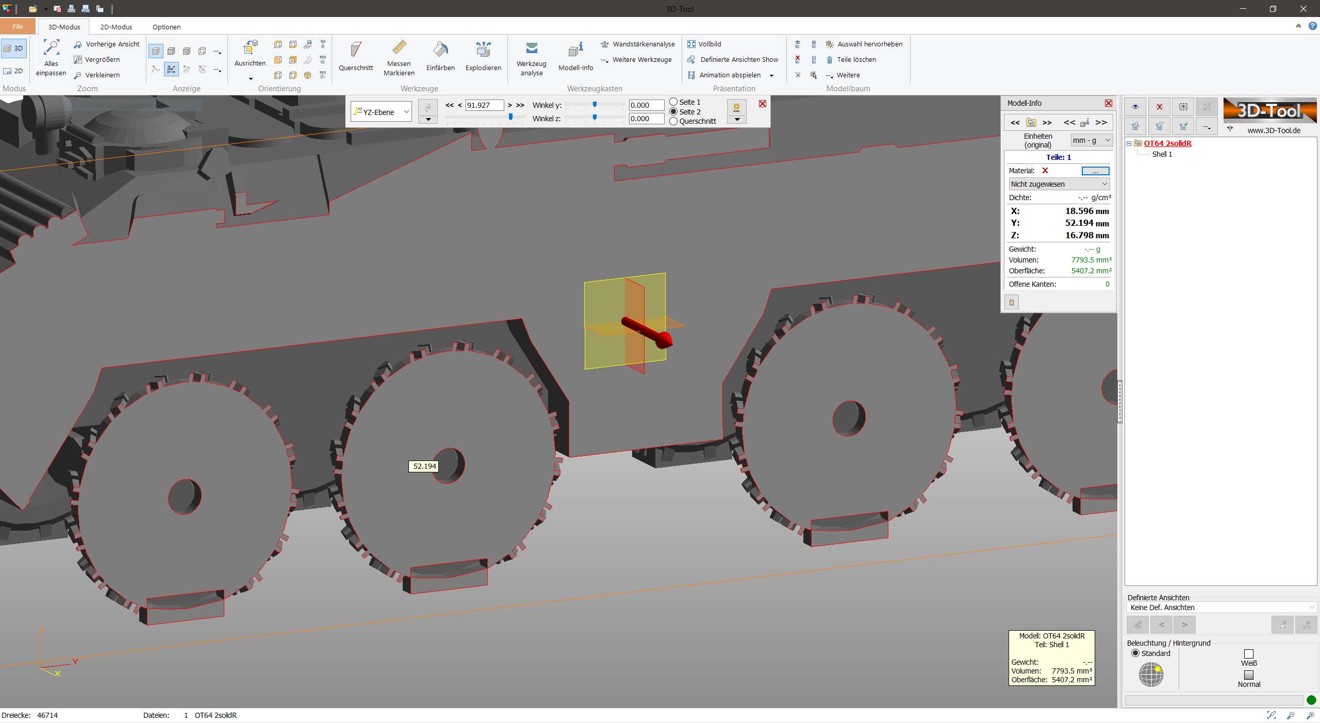Toggle the eye visibility button above model tree
Screen dimensions: 1320x723
tap(1135, 107)
